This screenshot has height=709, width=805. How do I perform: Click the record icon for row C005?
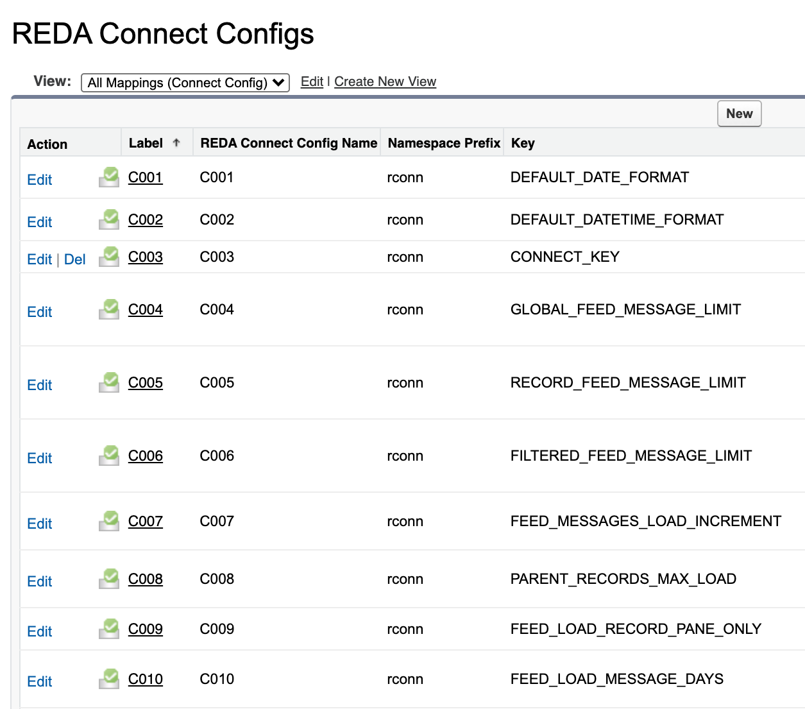pyautogui.click(x=109, y=382)
